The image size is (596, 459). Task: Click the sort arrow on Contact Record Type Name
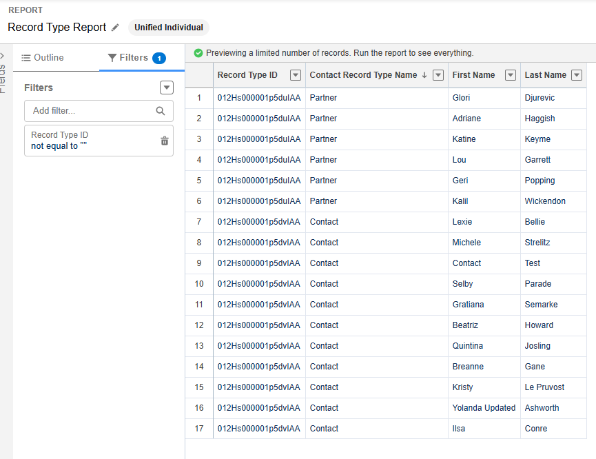point(424,75)
